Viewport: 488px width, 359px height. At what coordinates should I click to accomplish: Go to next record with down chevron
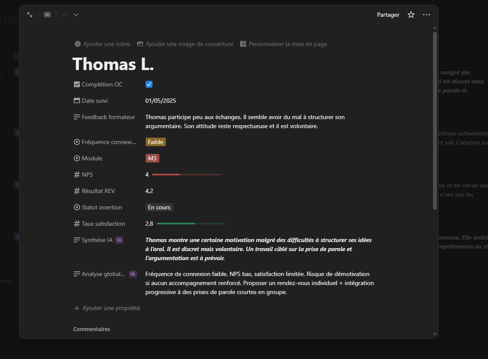(x=76, y=15)
